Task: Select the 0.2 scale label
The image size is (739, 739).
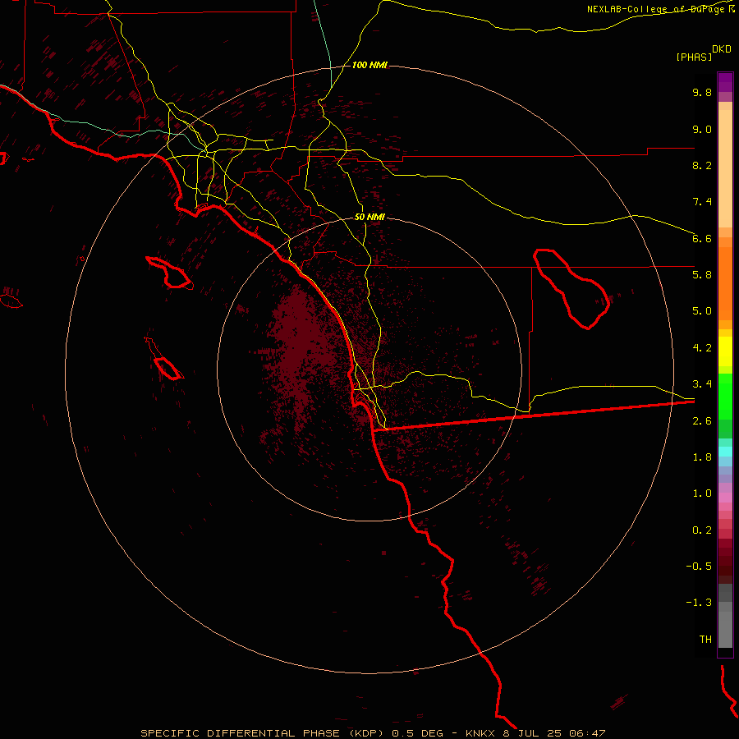Action: tap(702, 530)
